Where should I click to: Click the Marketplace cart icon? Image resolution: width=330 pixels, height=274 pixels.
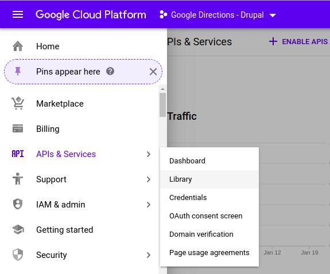[18, 103]
